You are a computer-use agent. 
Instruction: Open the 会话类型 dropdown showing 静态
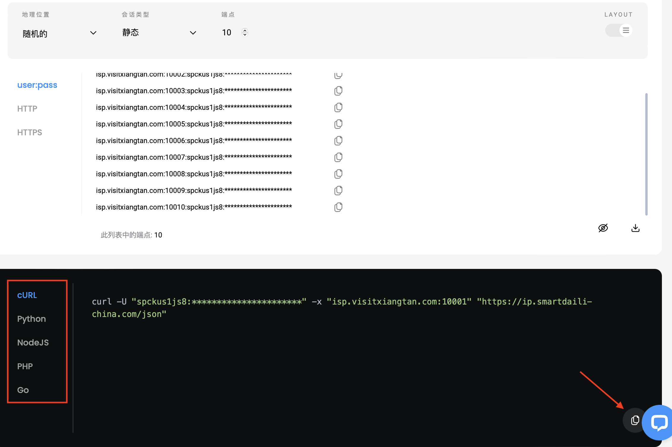pos(159,33)
